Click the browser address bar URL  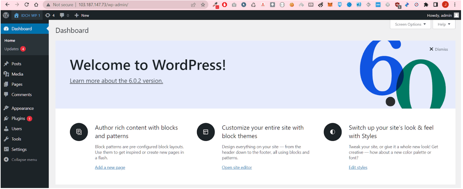[x=103, y=5]
